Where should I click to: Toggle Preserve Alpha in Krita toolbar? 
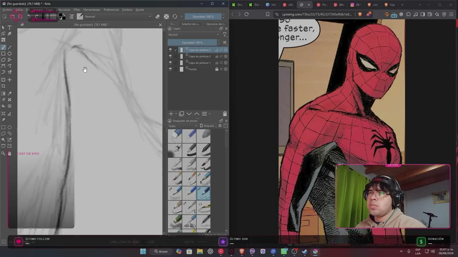pyautogui.click(x=166, y=16)
